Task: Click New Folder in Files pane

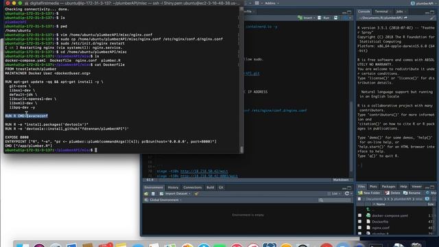Action: pos(369,193)
